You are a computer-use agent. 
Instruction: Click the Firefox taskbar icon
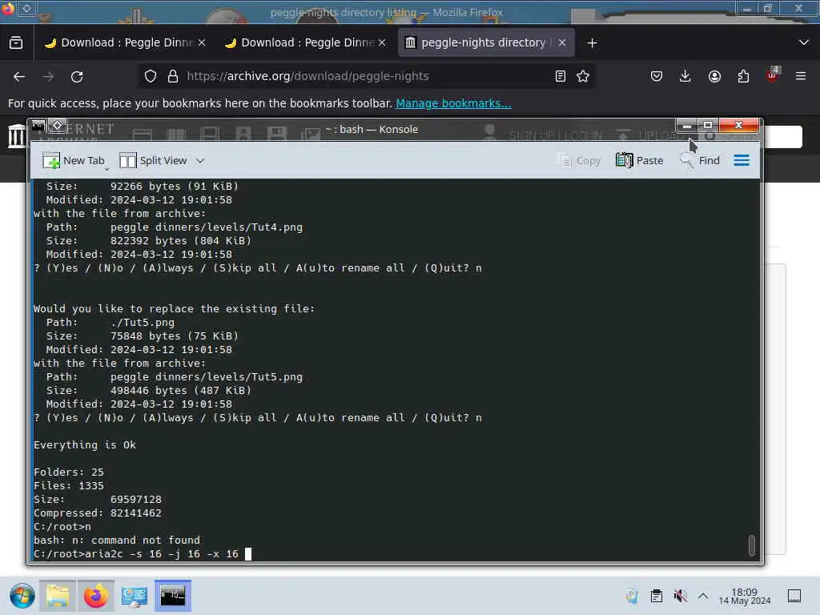pos(96,596)
